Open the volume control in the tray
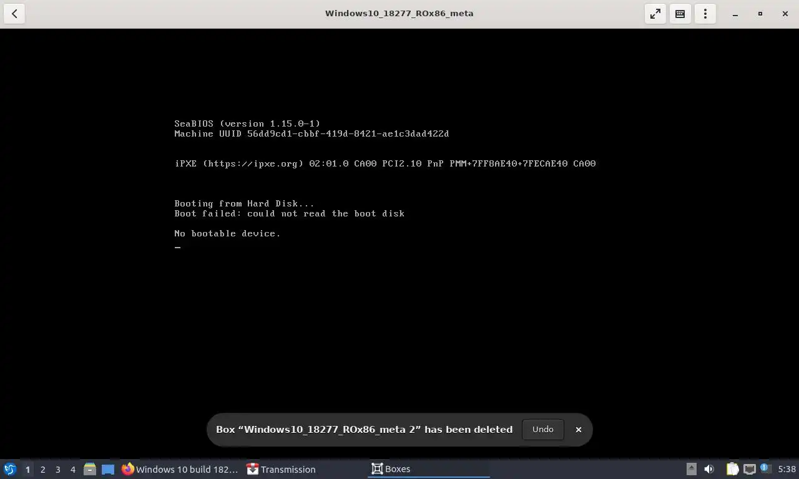The height and width of the screenshot is (479, 799). pos(709,469)
